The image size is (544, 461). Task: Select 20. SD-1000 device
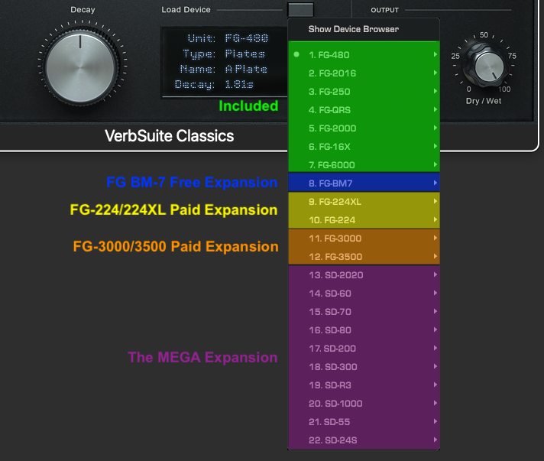tap(364, 404)
